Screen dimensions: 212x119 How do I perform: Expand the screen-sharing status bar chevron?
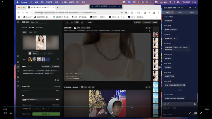click(120, 6)
